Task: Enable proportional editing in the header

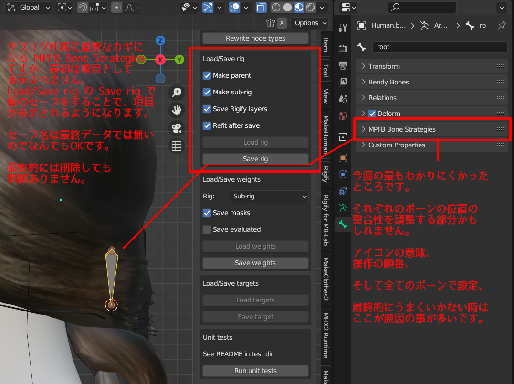Action: (x=117, y=7)
